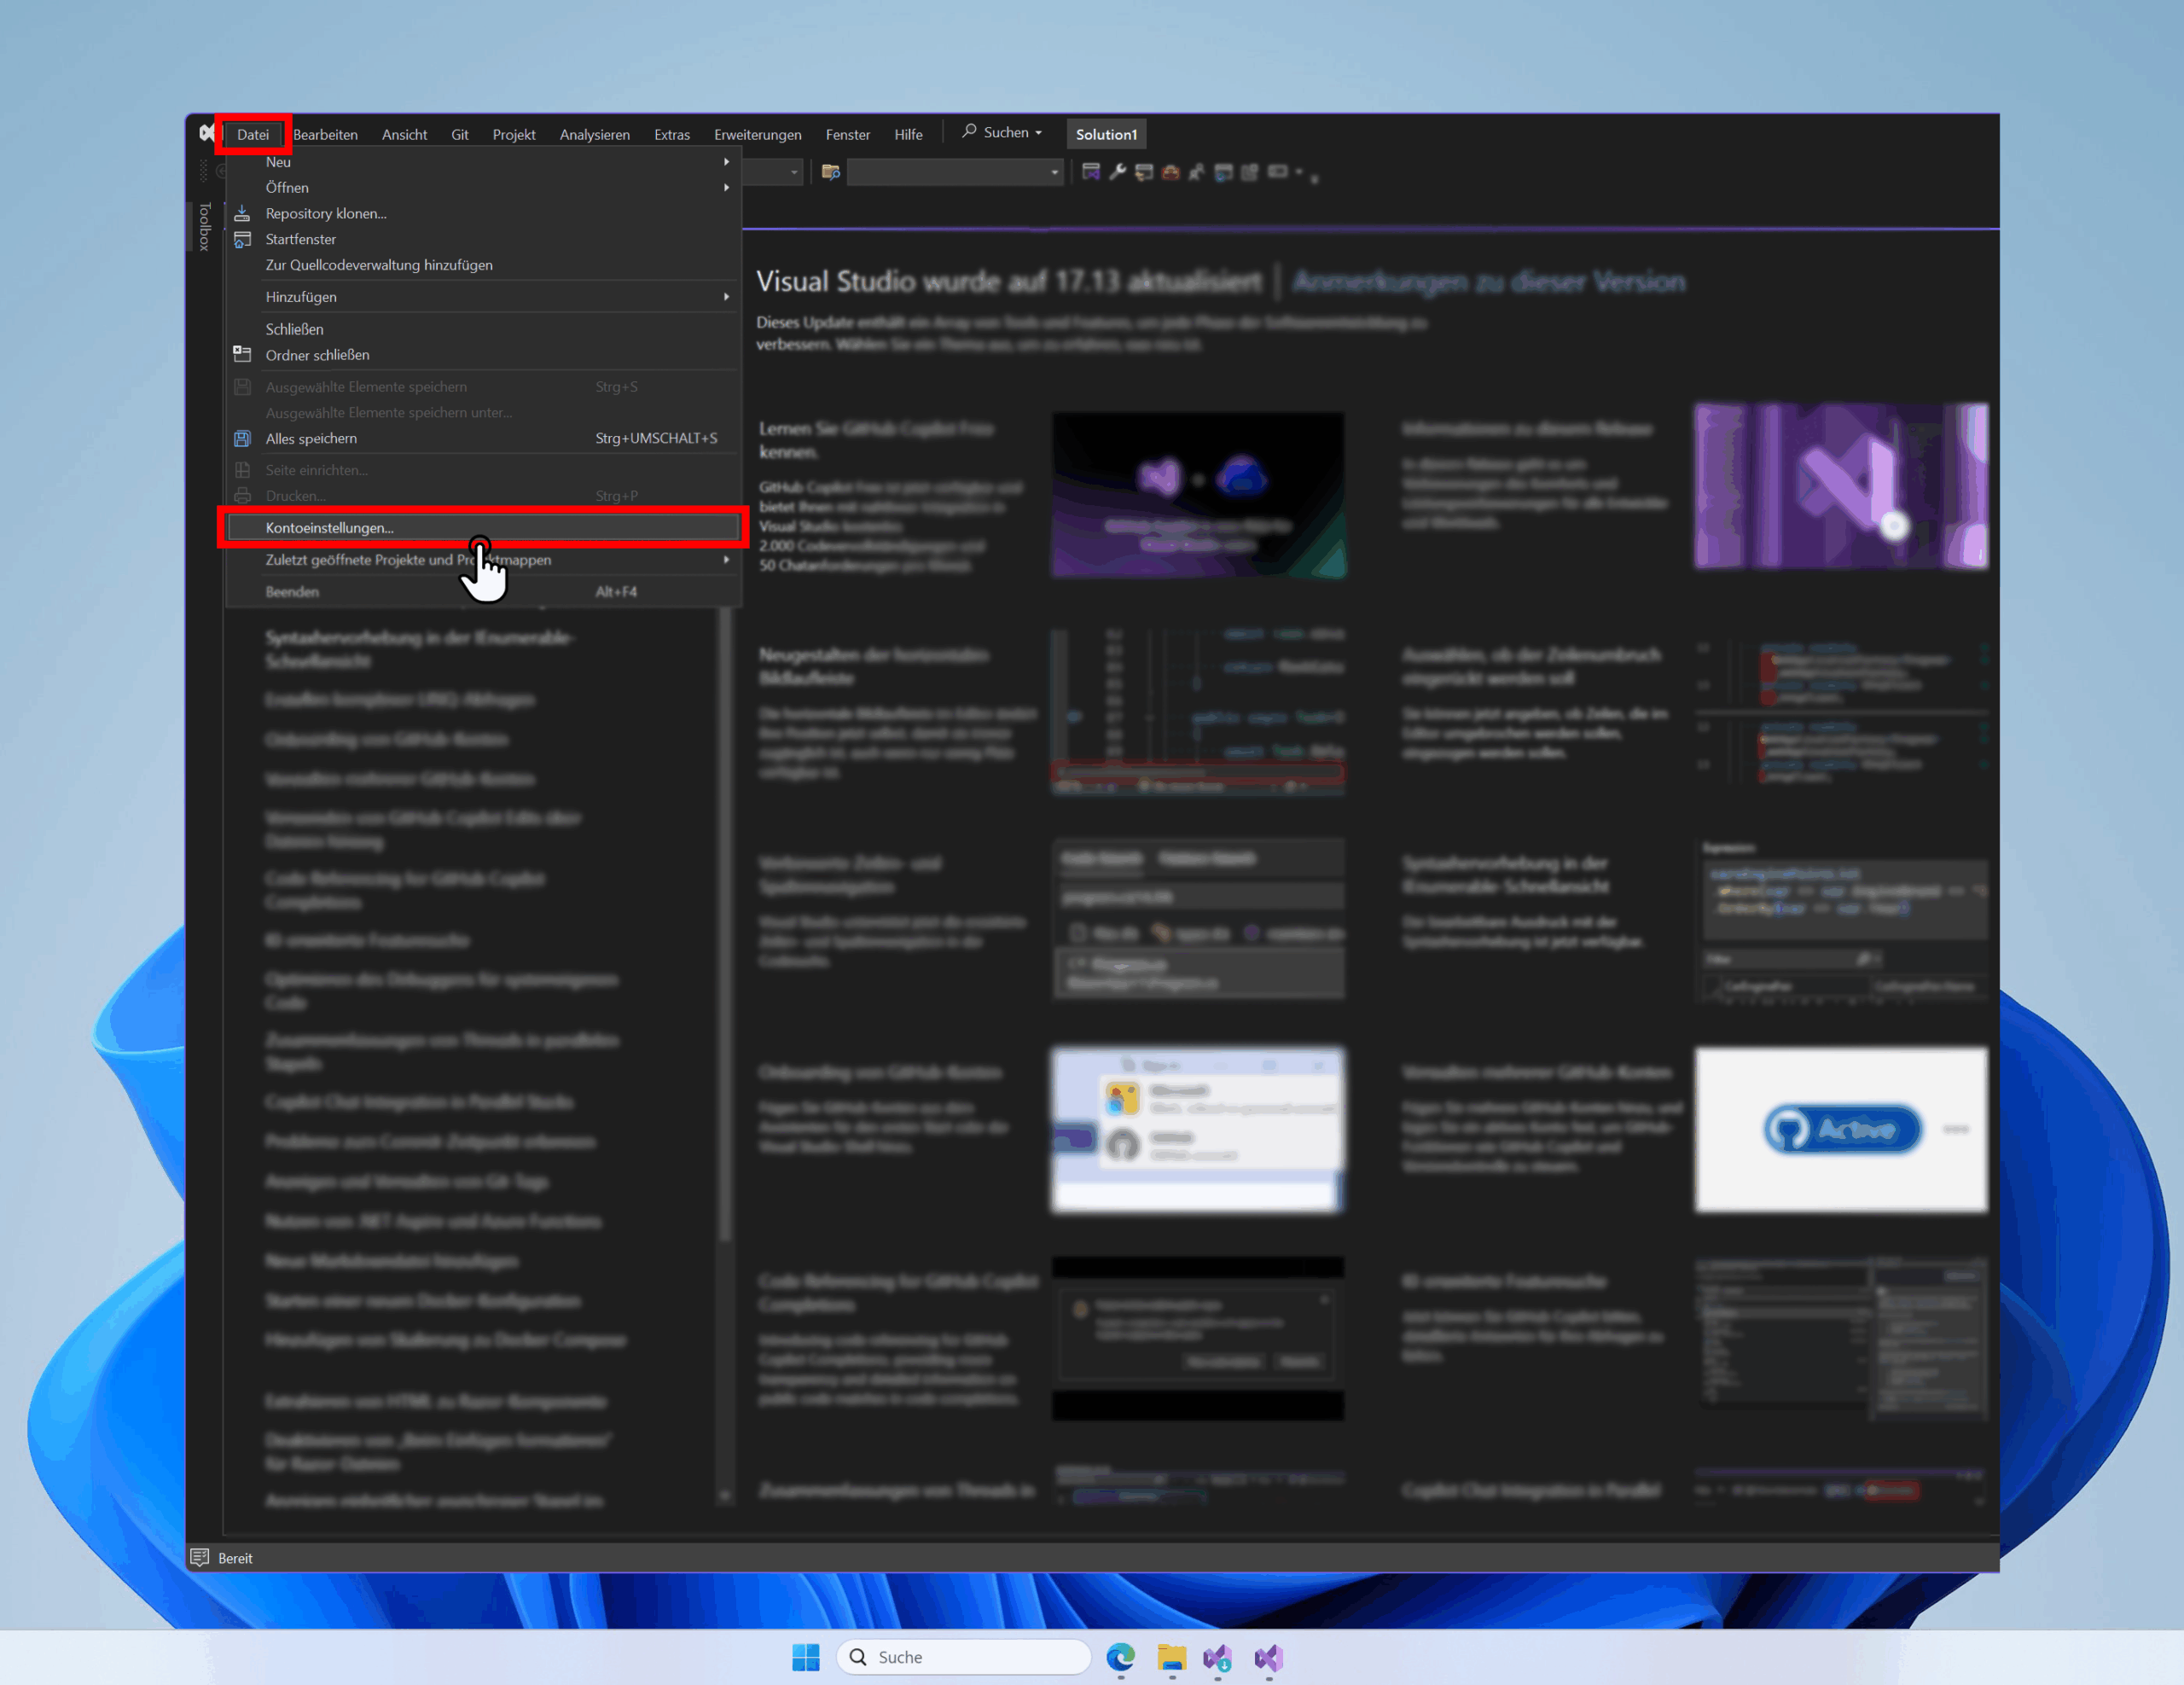Click the folder-with-magnifier search icon

(831, 172)
